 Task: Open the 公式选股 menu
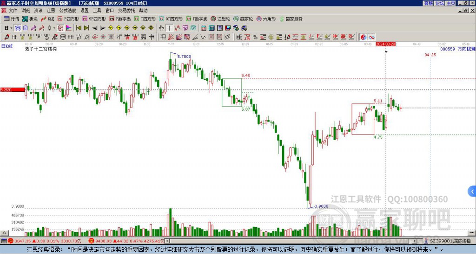click(68, 11)
